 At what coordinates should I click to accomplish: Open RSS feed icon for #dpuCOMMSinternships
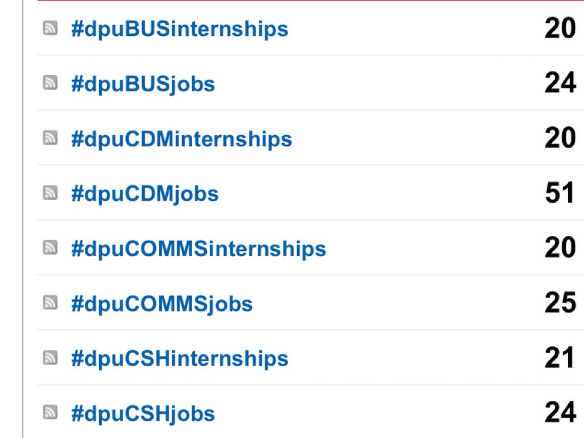click(50, 248)
